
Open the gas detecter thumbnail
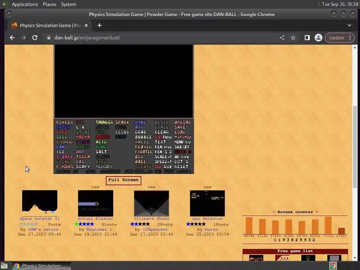[x=207, y=203]
